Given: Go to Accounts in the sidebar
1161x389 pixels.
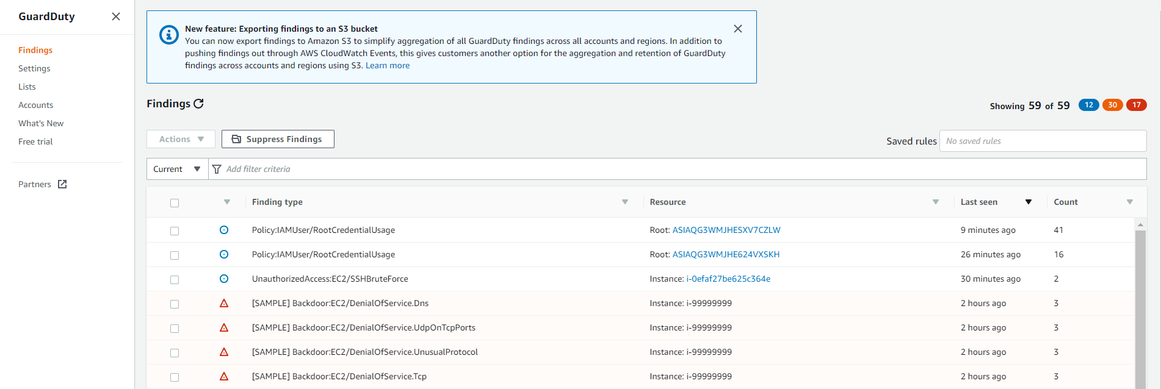Looking at the screenshot, I should click(35, 105).
